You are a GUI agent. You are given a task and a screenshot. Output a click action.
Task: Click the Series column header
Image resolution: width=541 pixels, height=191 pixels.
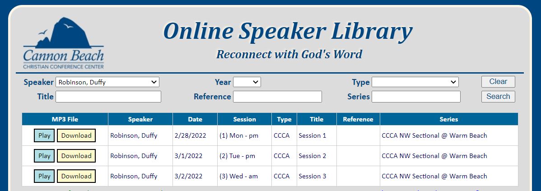449,119
